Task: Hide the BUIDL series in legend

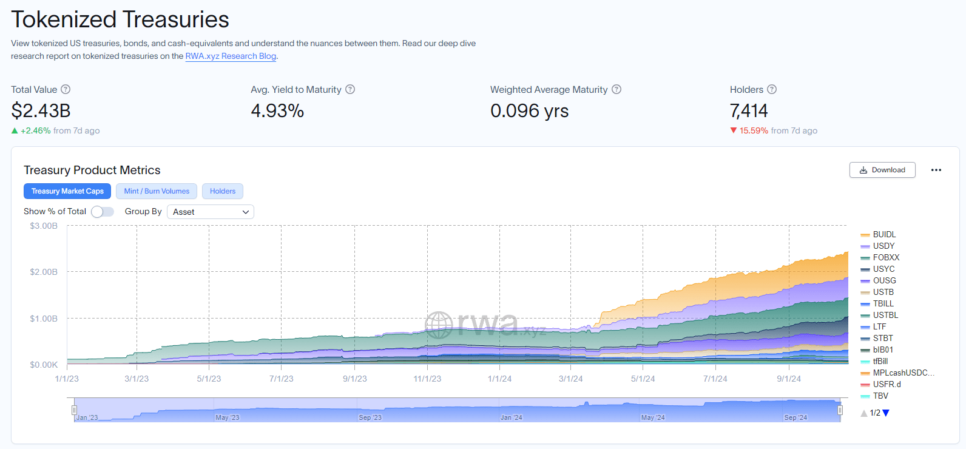Action: pos(884,234)
